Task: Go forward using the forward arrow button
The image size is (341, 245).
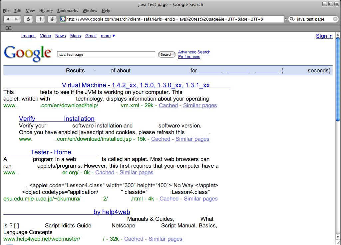Action: pyautogui.click(x=17, y=19)
